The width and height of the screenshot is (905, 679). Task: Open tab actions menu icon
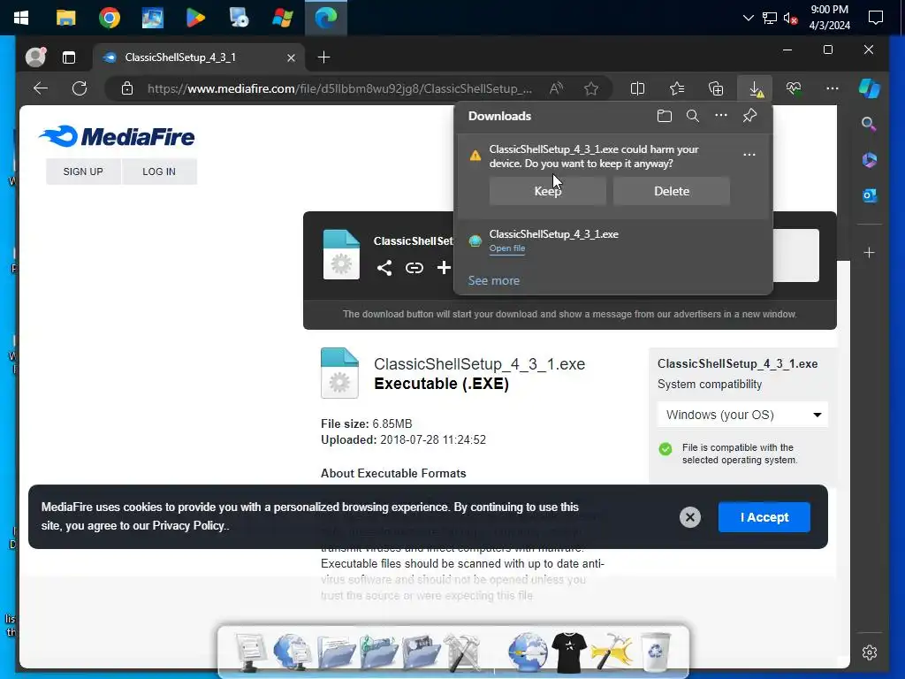click(69, 57)
